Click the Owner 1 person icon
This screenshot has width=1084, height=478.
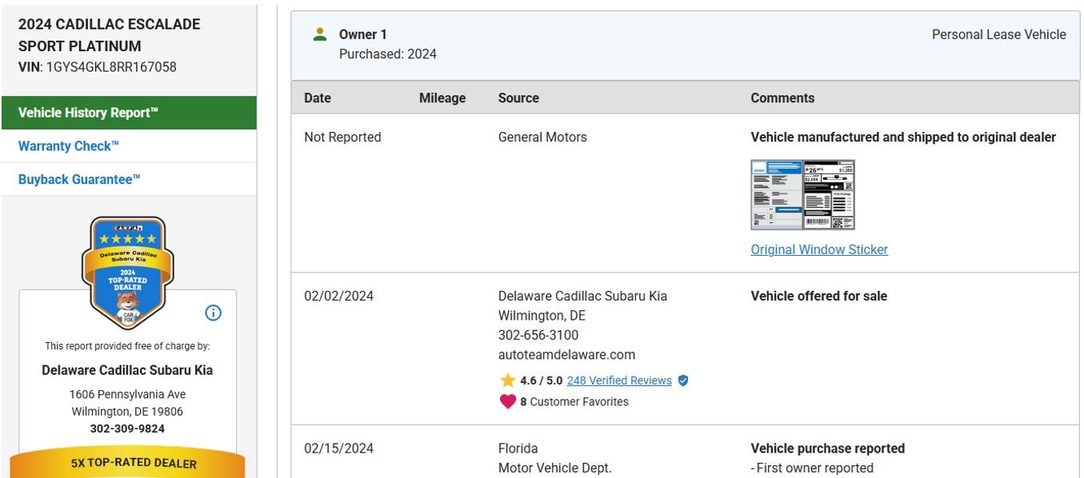pos(320,34)
